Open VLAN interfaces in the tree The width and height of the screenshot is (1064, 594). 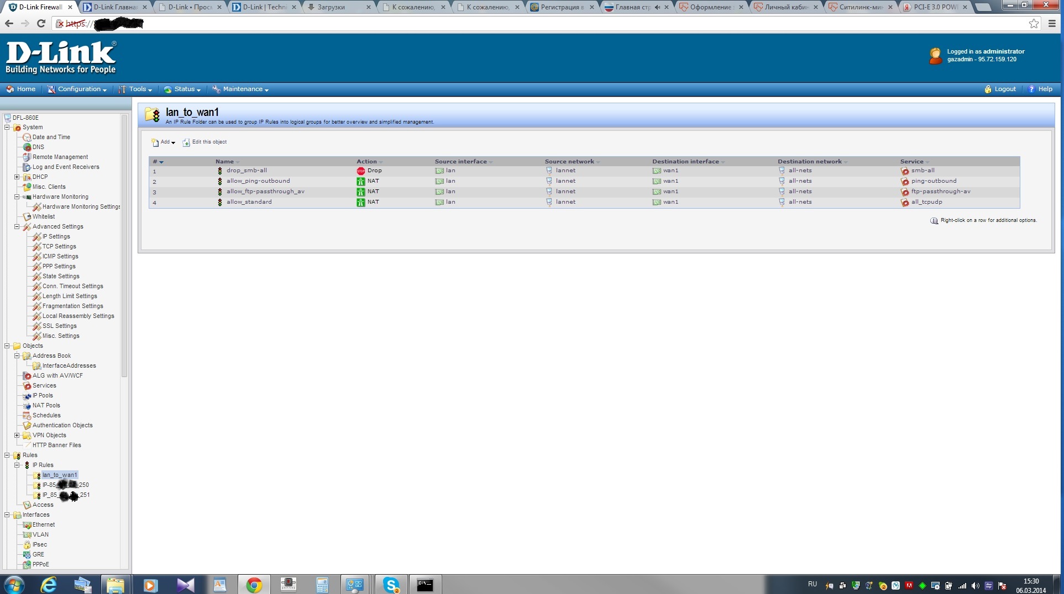40,535
